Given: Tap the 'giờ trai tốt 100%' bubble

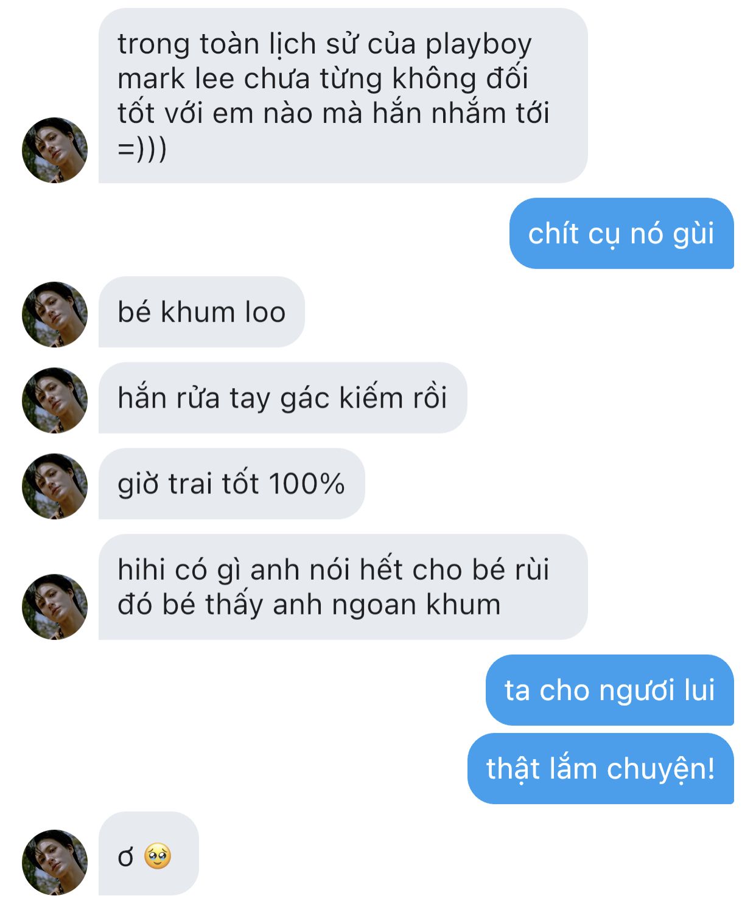Looking at the screenshot, I should [x=231, y=484].
